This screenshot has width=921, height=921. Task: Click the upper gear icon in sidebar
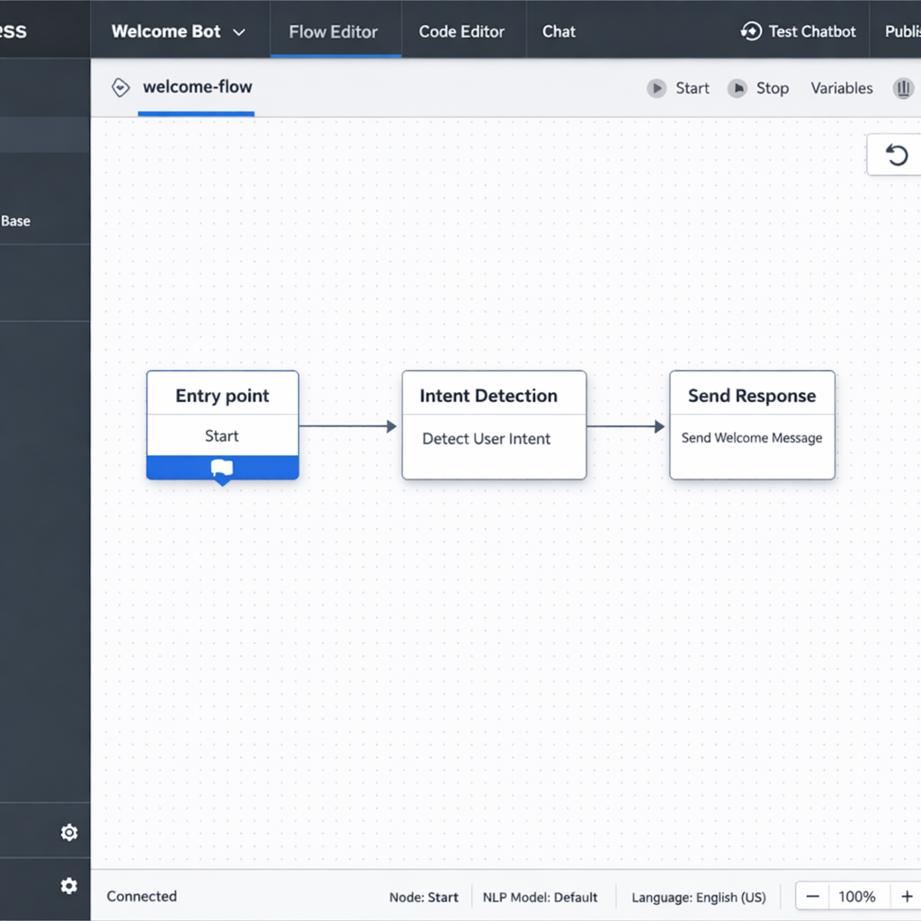click(x=69, y=833)
